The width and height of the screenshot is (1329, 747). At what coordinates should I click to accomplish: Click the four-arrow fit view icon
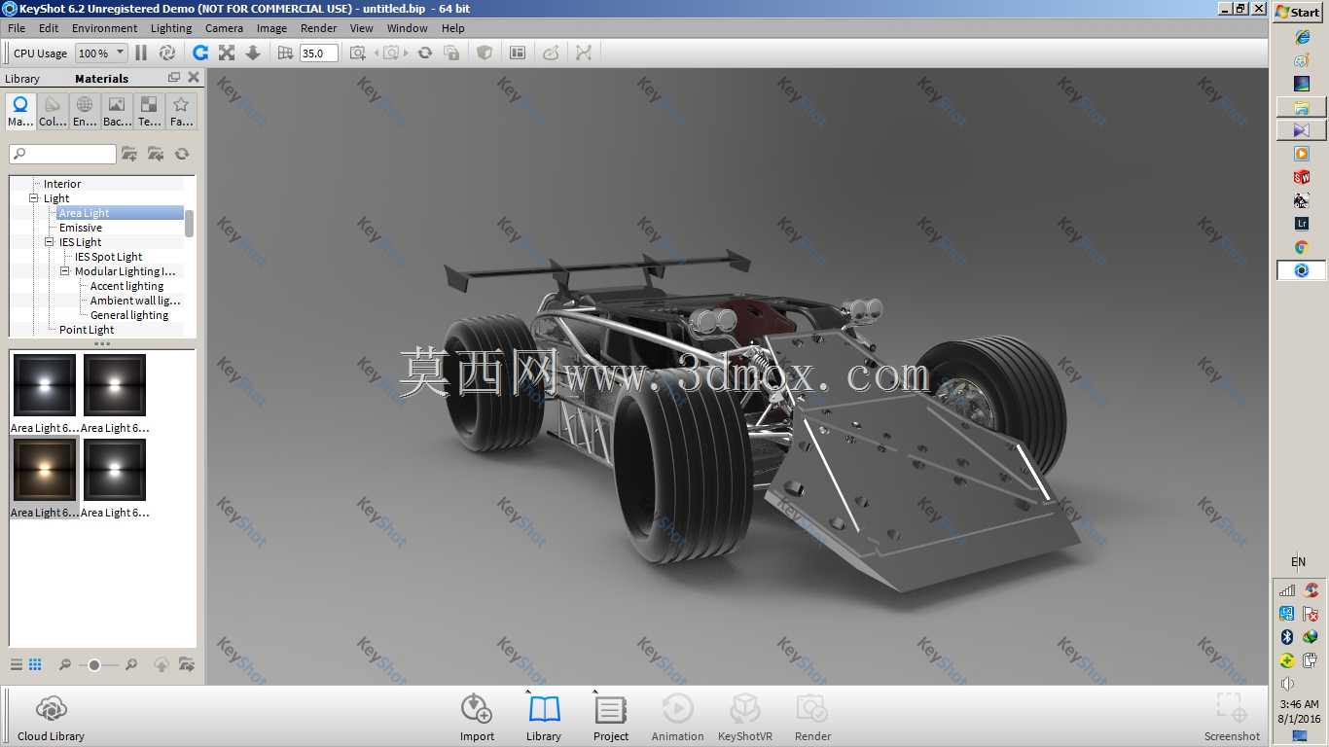pos(227,53)
